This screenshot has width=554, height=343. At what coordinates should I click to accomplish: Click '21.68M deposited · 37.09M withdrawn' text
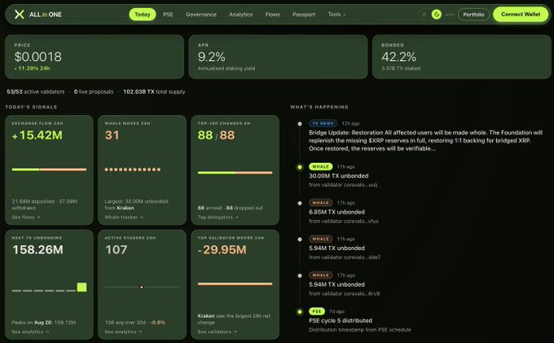pyautogui.click(x=45, y=204)
